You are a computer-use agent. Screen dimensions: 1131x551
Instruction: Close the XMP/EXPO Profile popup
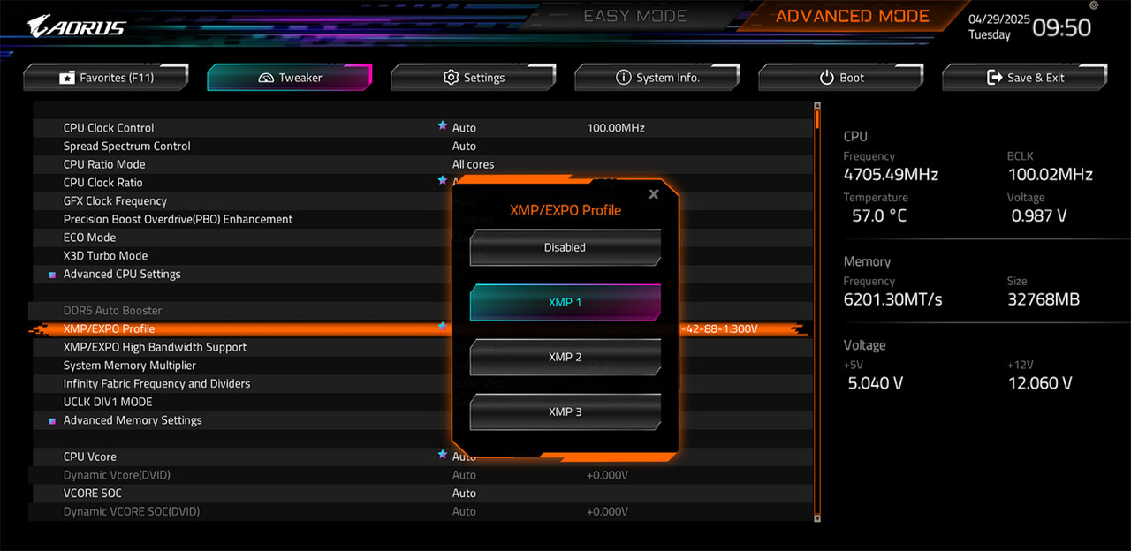pyautogui.click(x=653, y=194)
